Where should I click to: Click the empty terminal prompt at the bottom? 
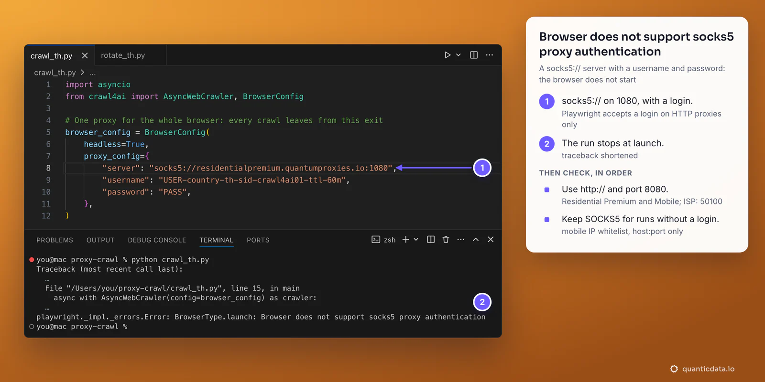pyautogui.click(x=82, y=327)
